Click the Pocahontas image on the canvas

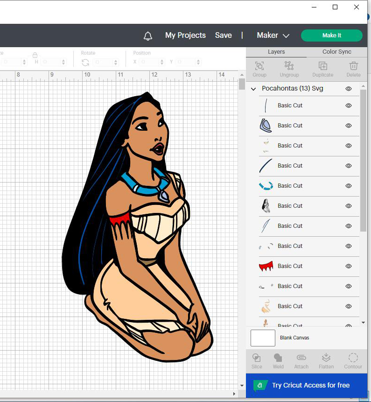(x=138, y=227)
